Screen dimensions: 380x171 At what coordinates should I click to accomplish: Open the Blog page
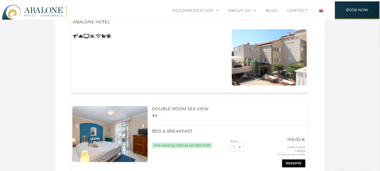pos(272,10)
